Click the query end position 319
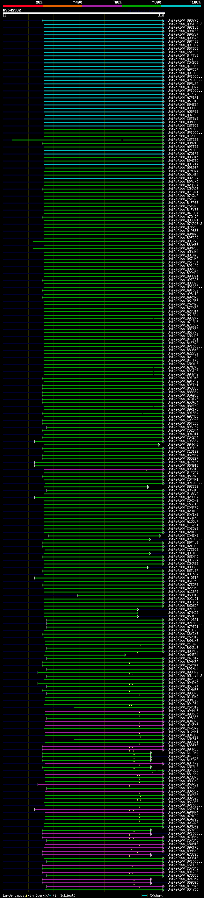This screenshot has width=204, height=898. pos(161,16)
